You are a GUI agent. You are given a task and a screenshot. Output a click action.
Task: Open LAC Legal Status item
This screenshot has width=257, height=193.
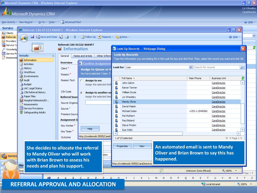tap(31, 88)
